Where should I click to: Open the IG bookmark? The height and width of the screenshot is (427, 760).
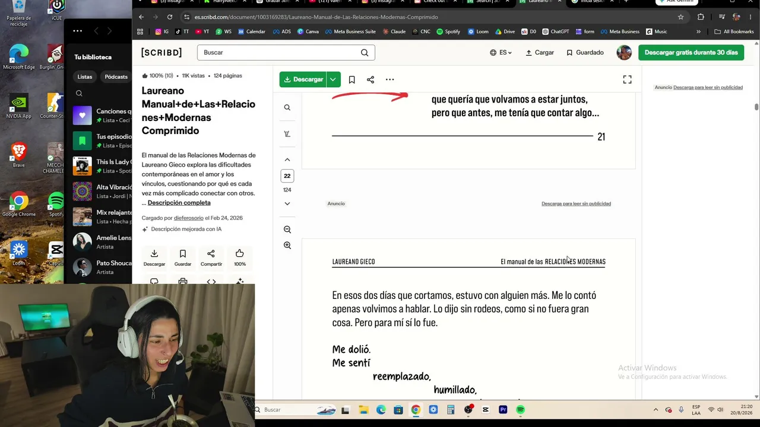point(162,31)
